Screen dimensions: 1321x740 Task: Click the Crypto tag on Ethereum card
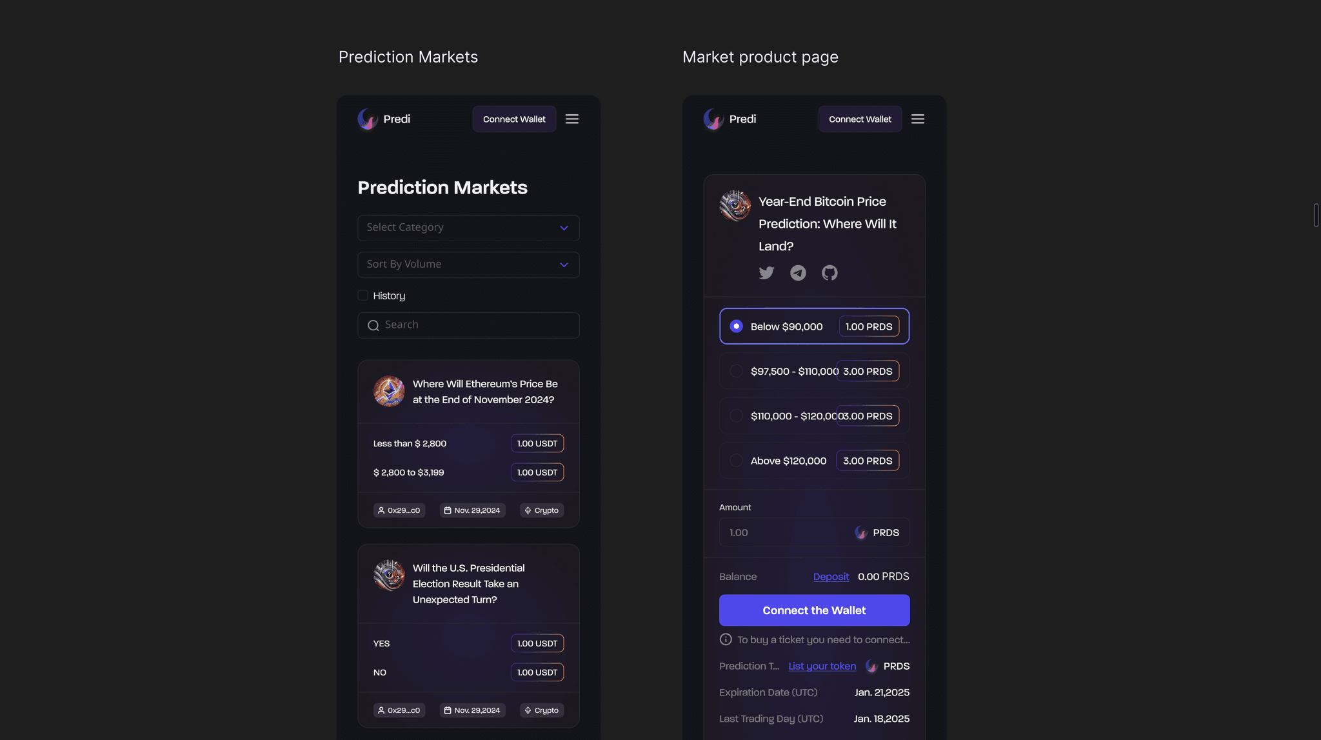click(542, 510)
